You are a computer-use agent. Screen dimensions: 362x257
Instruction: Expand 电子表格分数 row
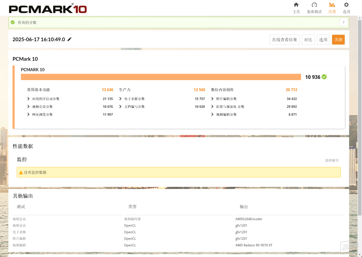click(x=120, y=99)
